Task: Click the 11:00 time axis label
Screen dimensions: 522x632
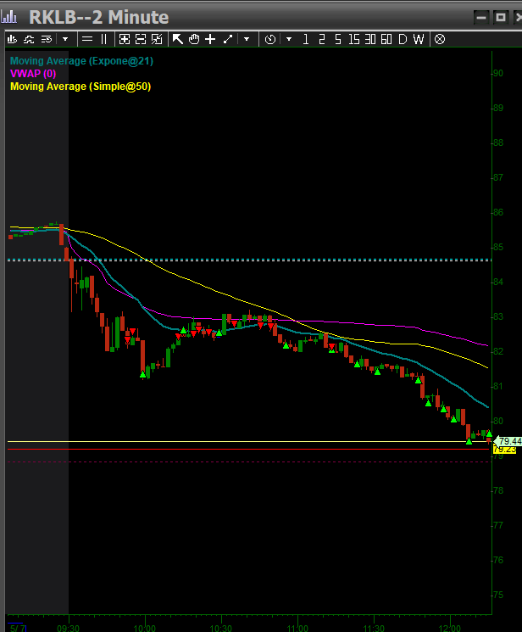Action: pos(297,628)
